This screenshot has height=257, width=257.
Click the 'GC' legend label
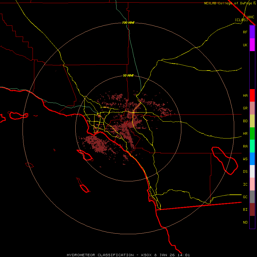point(245,197)
